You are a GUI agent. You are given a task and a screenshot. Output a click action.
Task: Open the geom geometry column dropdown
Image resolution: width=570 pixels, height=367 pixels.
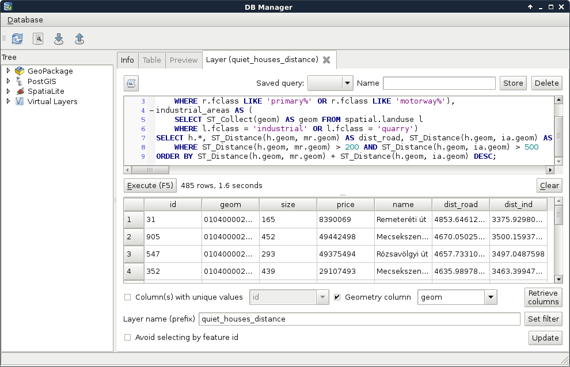(490, 297)
